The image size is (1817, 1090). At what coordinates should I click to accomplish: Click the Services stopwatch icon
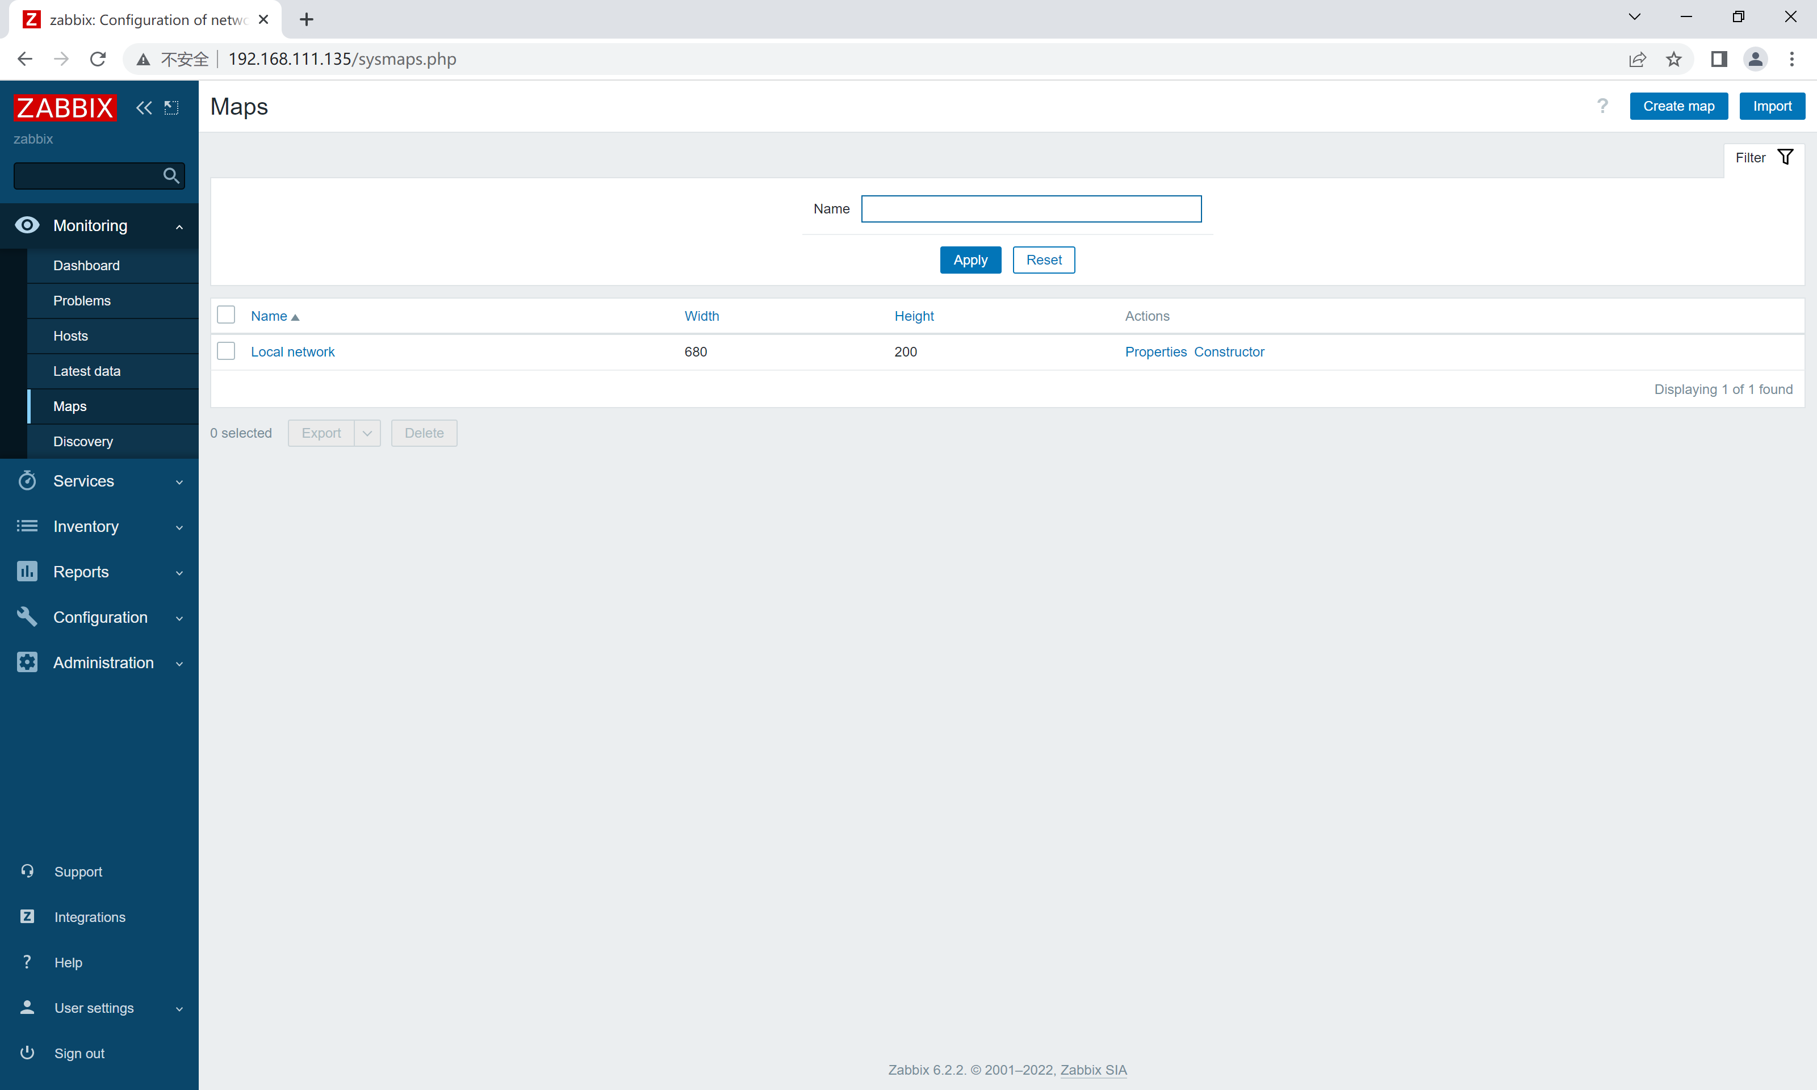click(x=27, y=480)
